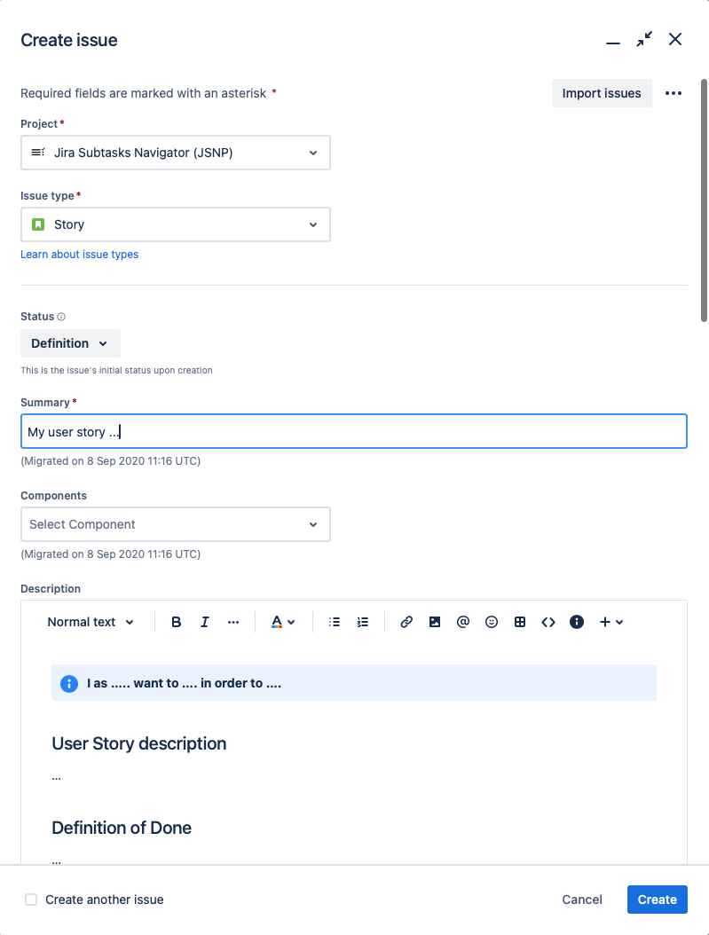
Task: Insert a numbered list
Action: 363,622
